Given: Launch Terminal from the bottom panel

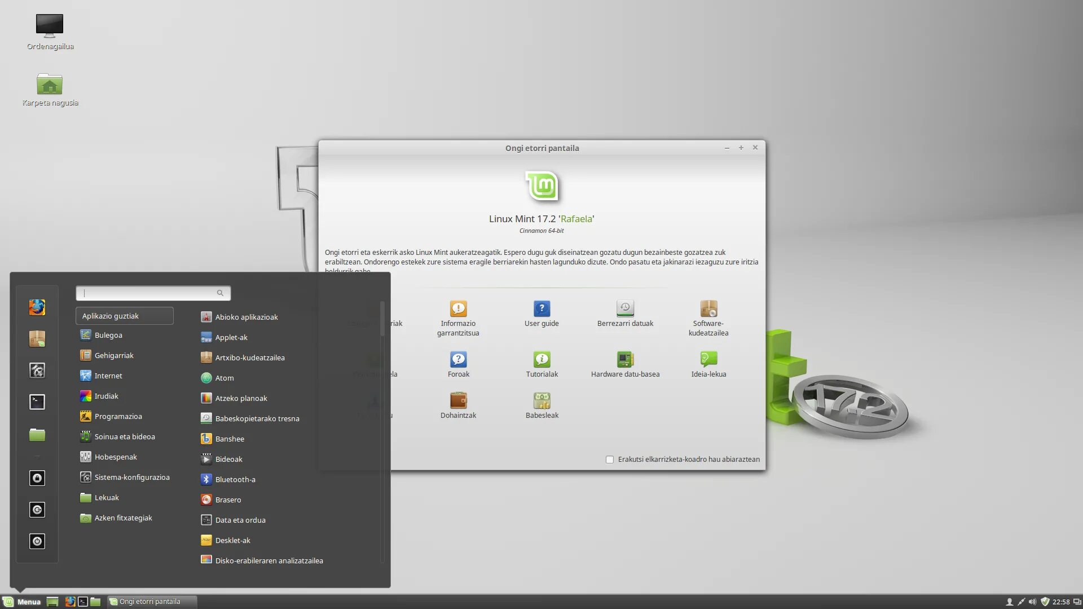Looking at the screenshot, I should [x=83, y=602].
